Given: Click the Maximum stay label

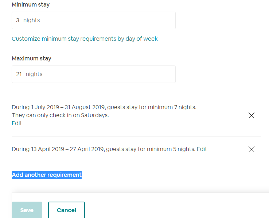Looking at the screenshot, I should pyautogui.click(x=31, y=59).
